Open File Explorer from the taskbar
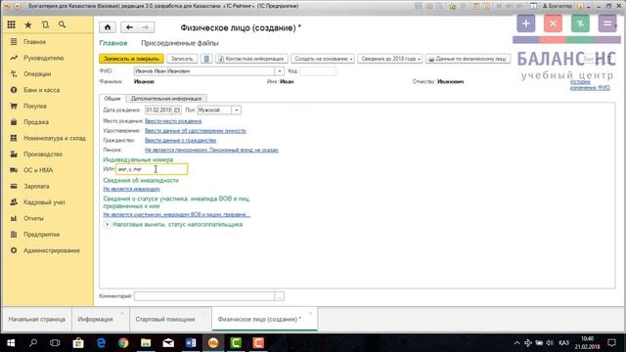626x352 pixels. coord(146,343)
